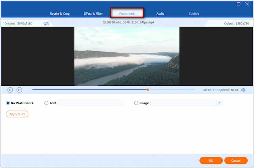Screen dimensions: 254x168
Task: Select the No Watermark option
Action: pos(8,103)
